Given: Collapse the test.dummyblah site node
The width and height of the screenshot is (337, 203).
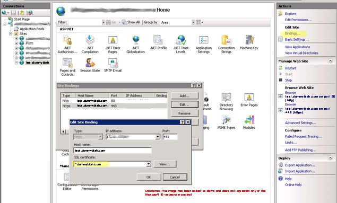Looking at the screenshot, I should 16,63.
